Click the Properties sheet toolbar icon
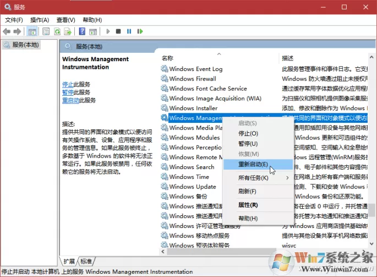Screen dimensions: 377x277 pos(46,31)
